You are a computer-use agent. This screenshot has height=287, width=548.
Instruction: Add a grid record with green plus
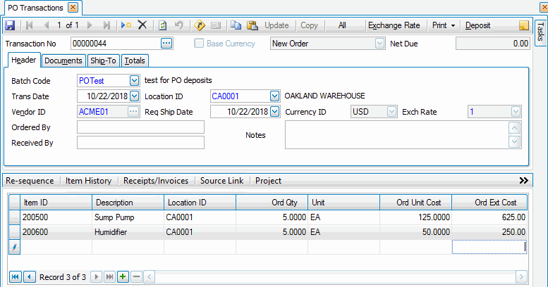pos(123,276)
